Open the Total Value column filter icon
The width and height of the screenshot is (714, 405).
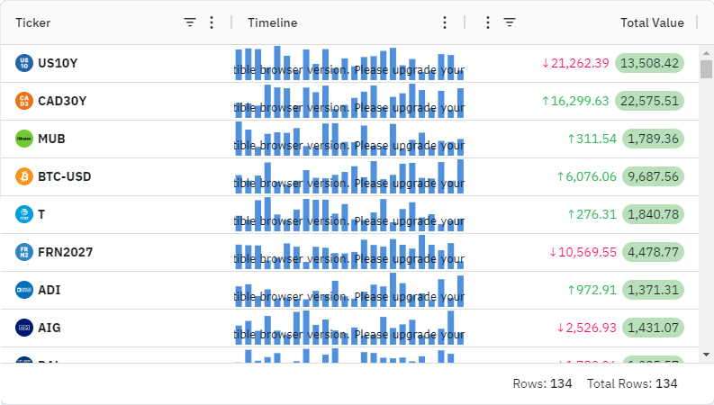[x=510, y=22]
